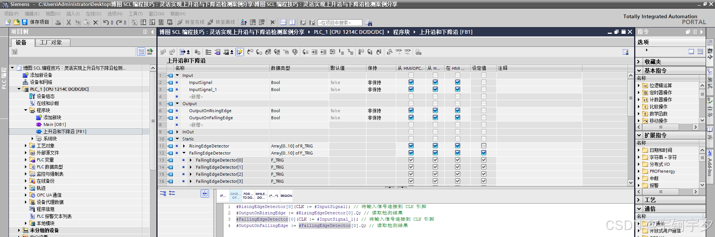The height and width of the screenshot is (237, 715).
Task: Open the 编辑(E) menu
Action: tap(32, 14)
